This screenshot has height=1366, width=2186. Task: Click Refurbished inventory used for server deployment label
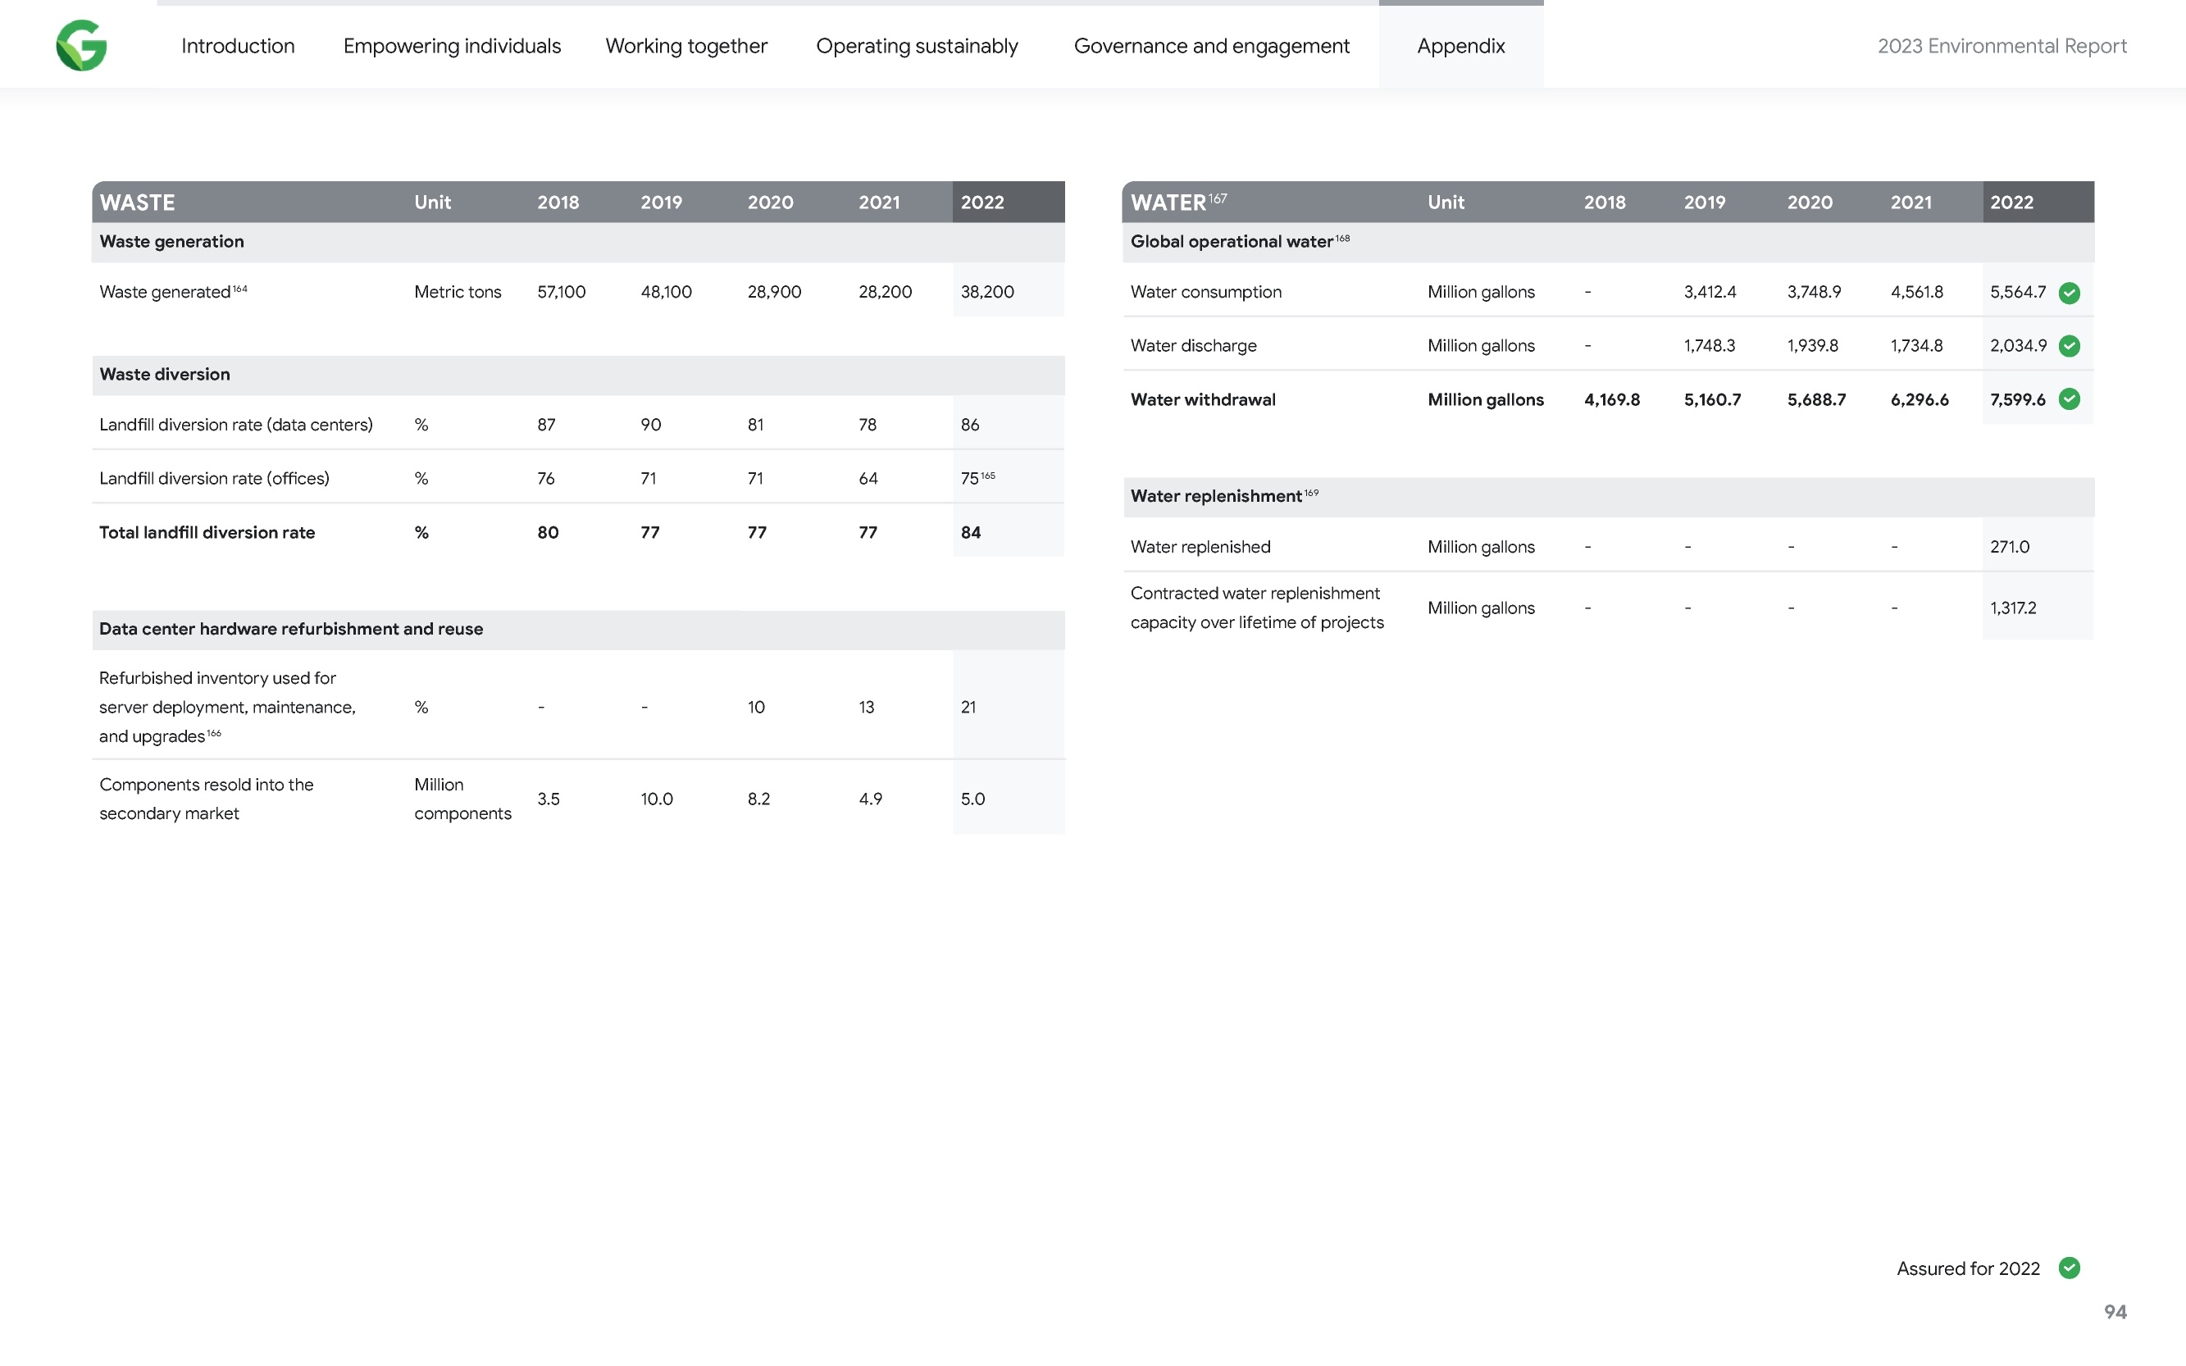click(x=228, y=707)
